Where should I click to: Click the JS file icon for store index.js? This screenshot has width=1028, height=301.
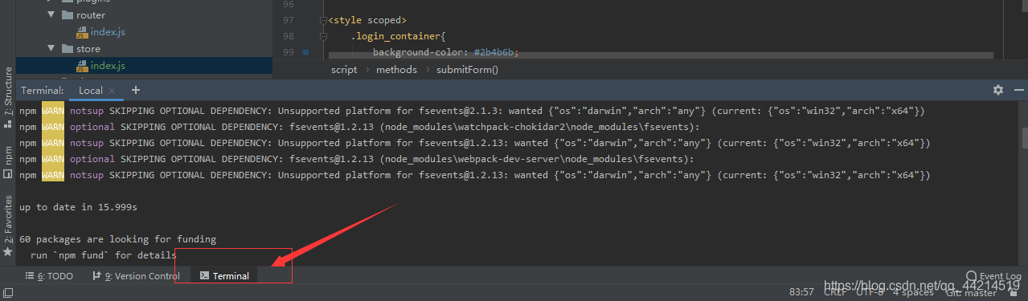(x=81, y=66)
